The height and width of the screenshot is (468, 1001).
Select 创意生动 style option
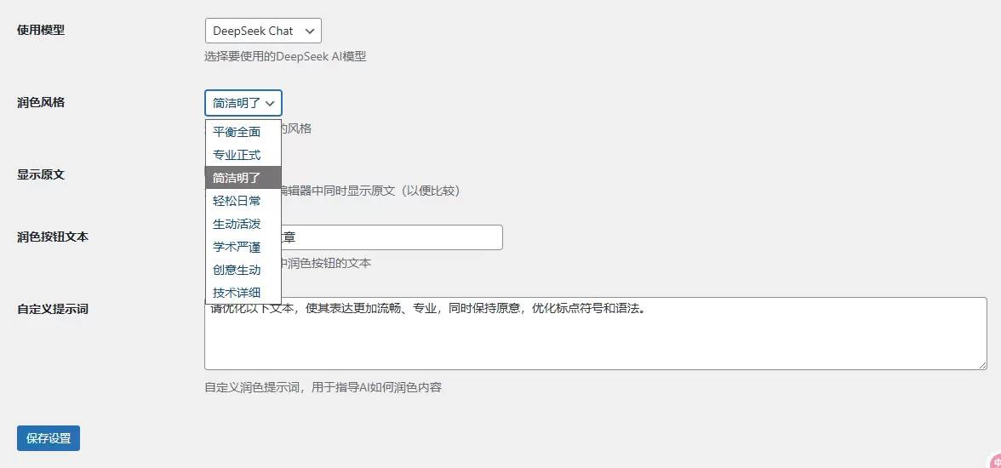243,270
